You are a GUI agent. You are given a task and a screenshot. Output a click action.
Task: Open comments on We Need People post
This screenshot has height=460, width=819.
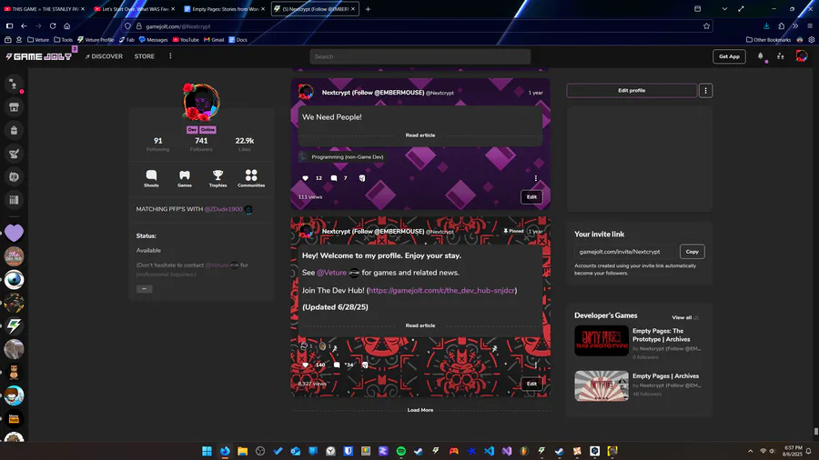[334, 178]
